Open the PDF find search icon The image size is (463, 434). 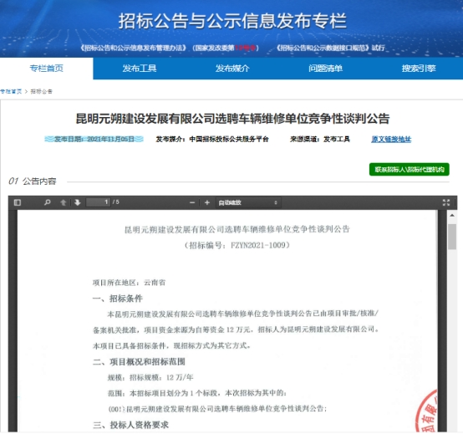click(48, 202)
